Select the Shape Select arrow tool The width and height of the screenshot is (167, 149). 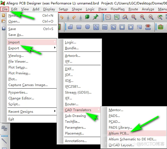[x=96, y=27]
